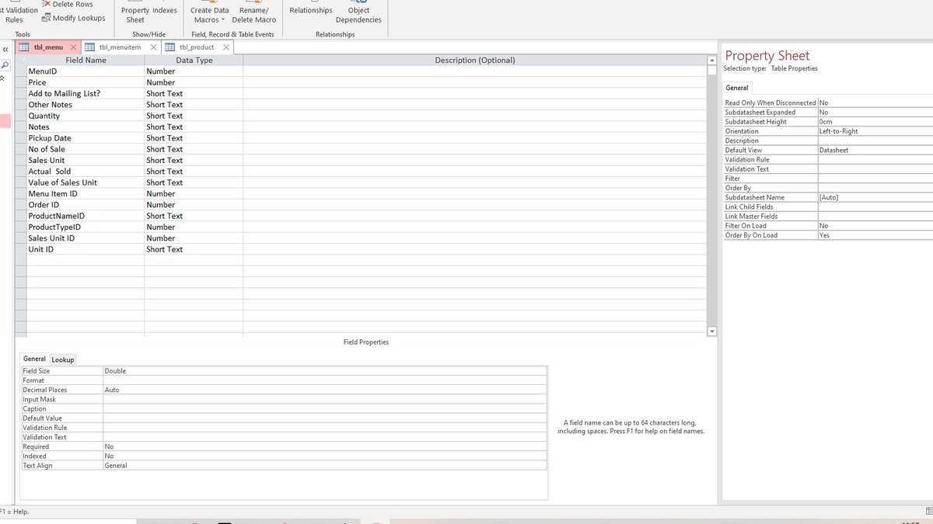Click the Default Value property field
933x524 pixels.
point(324,418)
